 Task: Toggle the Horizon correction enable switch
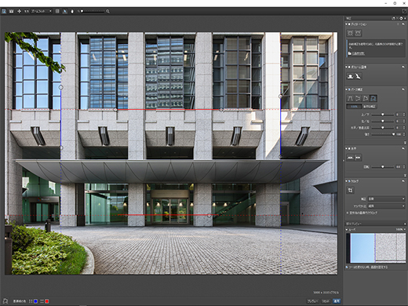(x=349, y=148)
